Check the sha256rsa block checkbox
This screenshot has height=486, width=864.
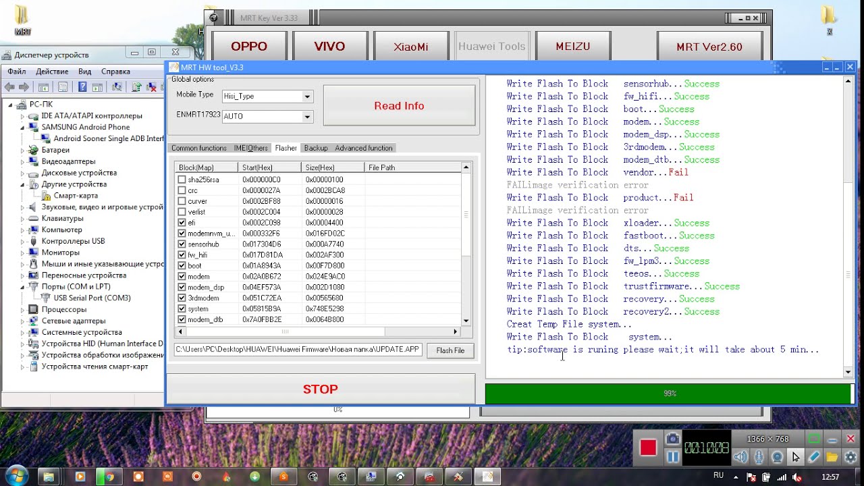[182, 180]
